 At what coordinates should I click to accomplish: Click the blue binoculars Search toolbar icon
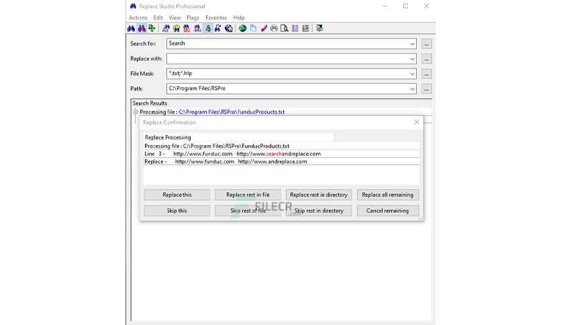tap(132, 28)
